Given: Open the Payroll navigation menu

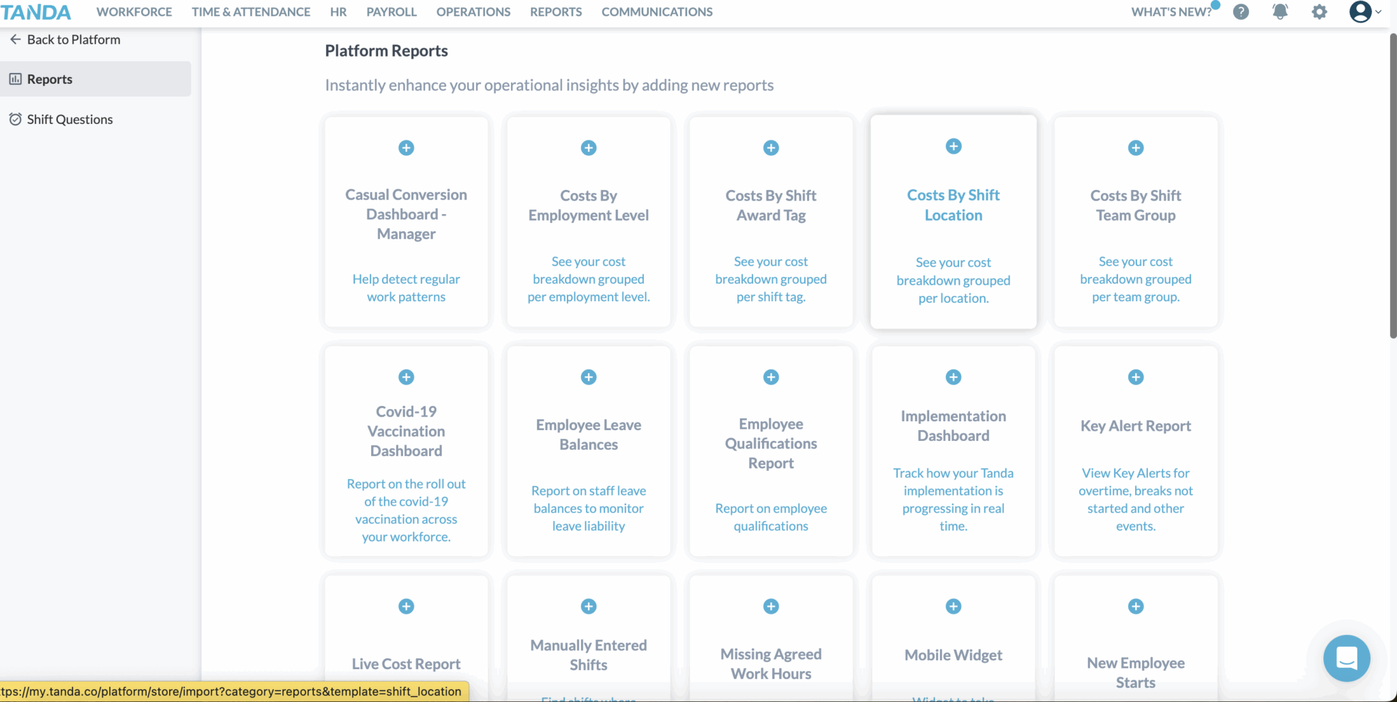Looking at the screenshot, I should [x=392, y=12].
